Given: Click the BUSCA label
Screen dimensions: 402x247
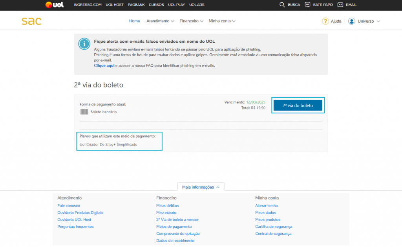Looking at the screenshot, I should [294, 5].
